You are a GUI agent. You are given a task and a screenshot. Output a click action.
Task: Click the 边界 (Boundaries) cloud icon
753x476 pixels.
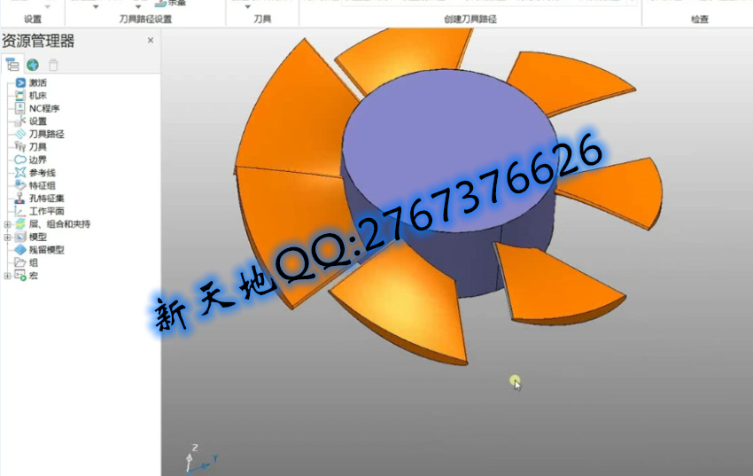20,160
